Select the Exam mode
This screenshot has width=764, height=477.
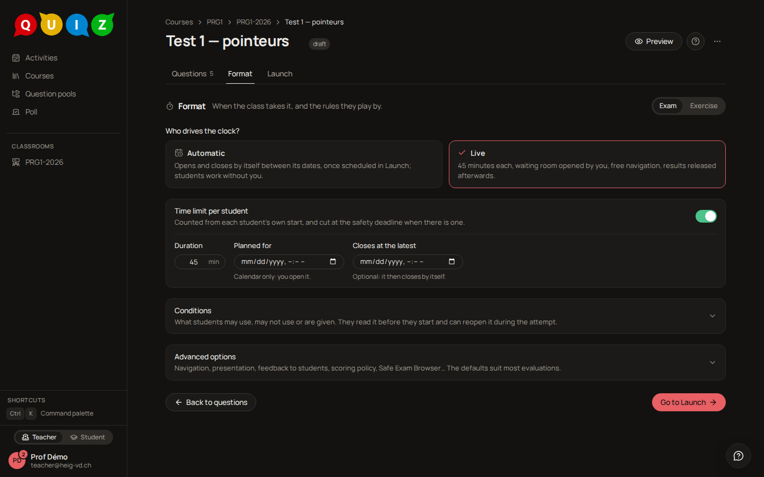(x=668, y=106)
